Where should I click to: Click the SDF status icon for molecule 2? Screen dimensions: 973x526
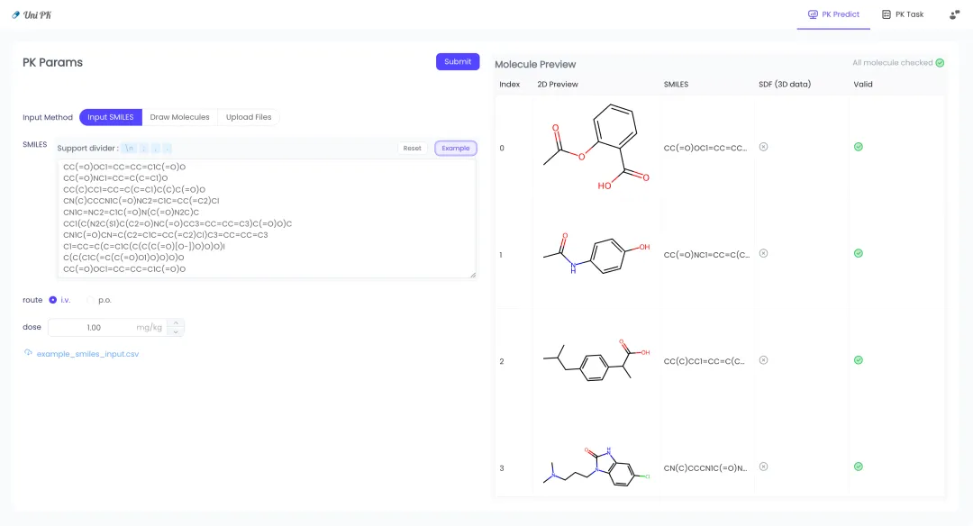pos(763,360)
